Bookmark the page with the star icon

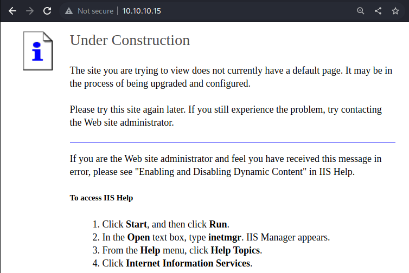(395, 11)
